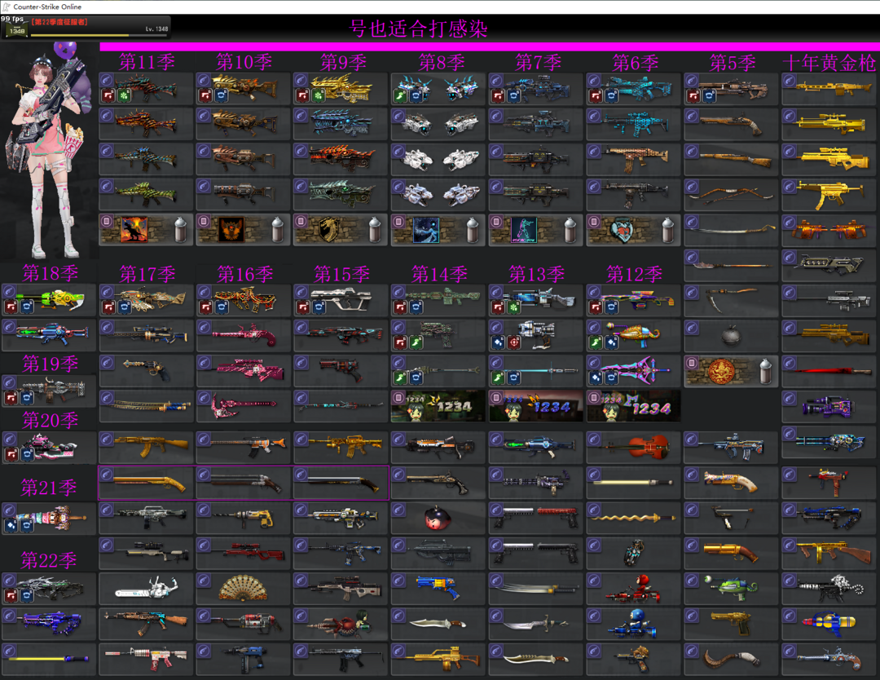880x680 pixels.
Task: Select the wavy golden sword
Action: 633,518
